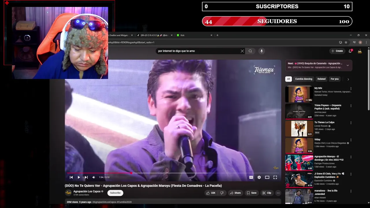The width and height of the screenshot is (370, 208).
Task: Open Agrupación Los Capos channel avatar
Action: point(68,193)
